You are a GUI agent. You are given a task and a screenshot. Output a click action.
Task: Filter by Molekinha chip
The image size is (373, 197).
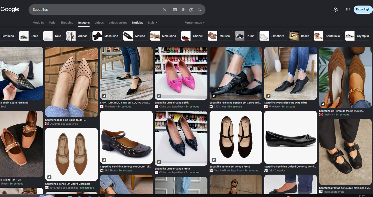(x=164, y=36)
